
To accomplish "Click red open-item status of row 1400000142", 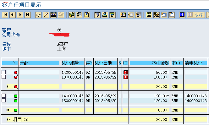I will point(16,73).
